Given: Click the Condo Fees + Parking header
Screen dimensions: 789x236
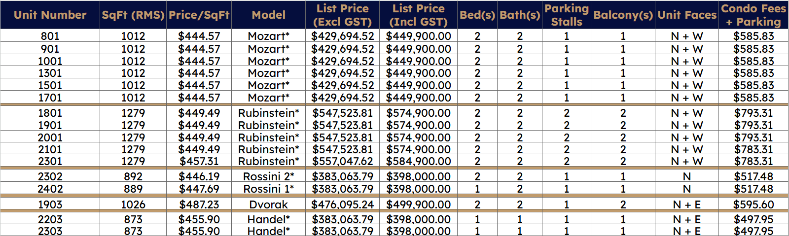Looking at the screenshot, I should click(x=753, y=15).
